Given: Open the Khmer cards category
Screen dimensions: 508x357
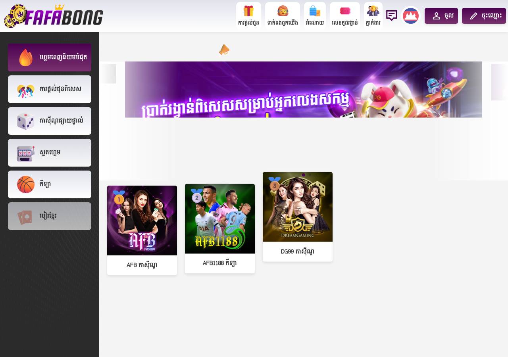Looking at the screenshot, I should 50,216.
